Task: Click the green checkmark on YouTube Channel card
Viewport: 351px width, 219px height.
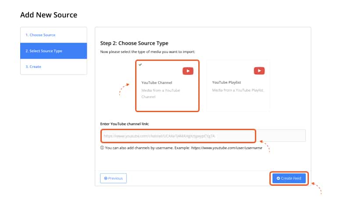Action: pos(140,64)
